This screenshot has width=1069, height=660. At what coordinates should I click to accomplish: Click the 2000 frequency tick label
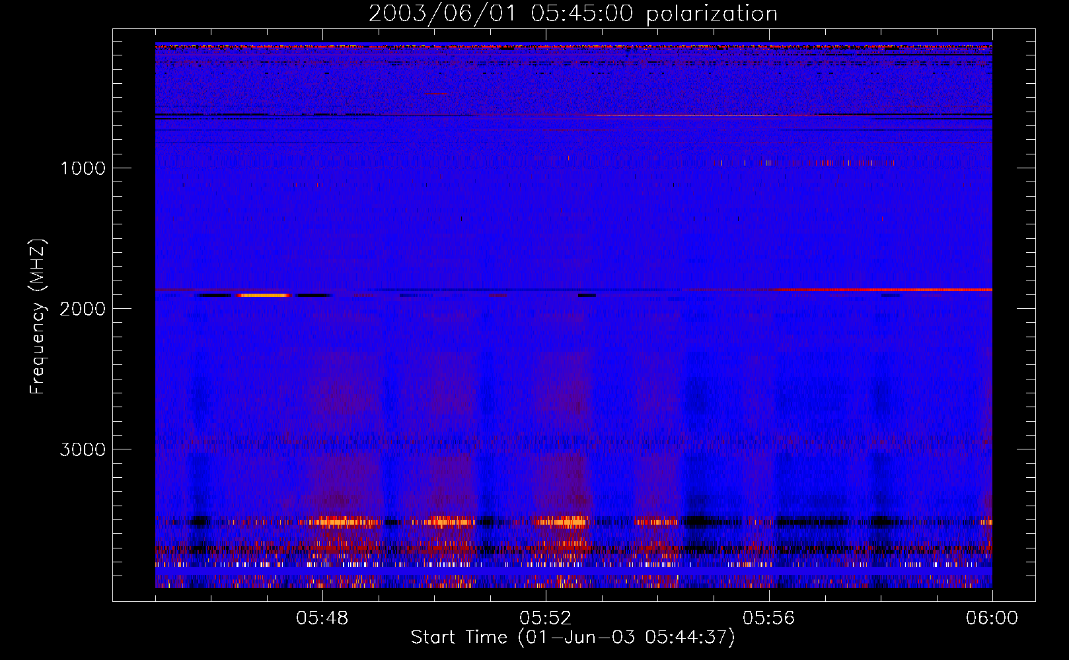coord(83,309)
